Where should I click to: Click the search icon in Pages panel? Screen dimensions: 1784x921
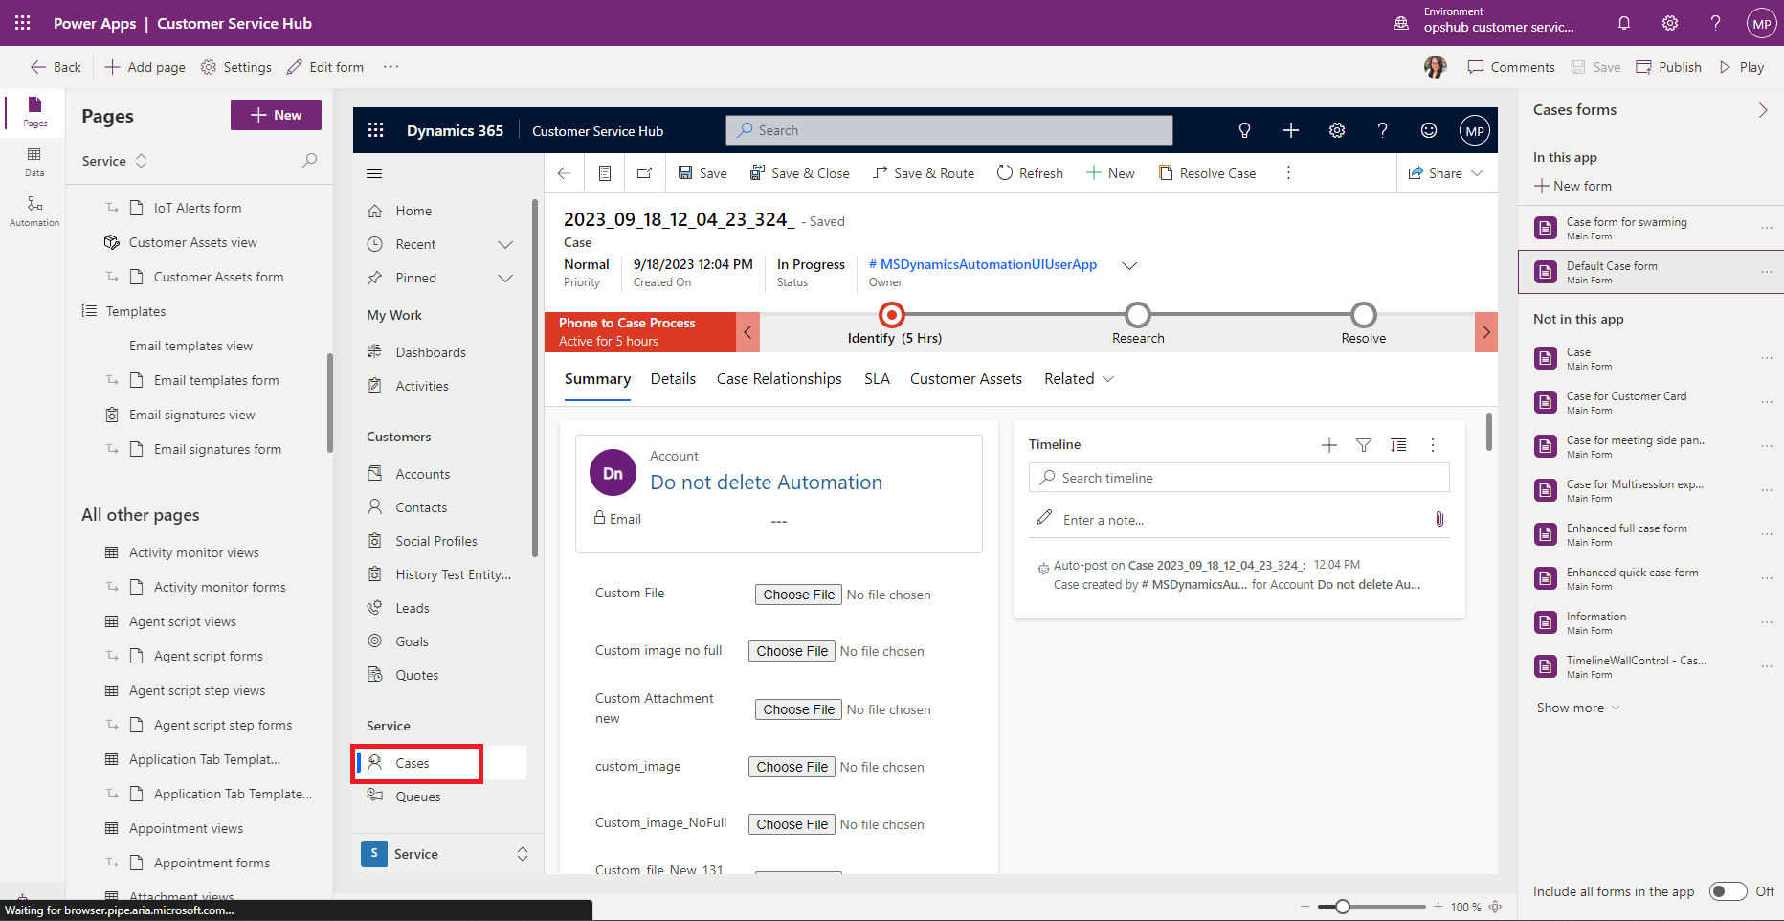click(309, 161)
